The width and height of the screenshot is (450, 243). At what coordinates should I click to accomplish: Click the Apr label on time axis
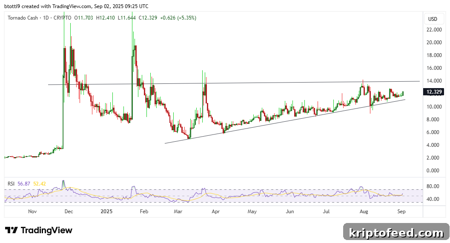(x=215, y=212)
